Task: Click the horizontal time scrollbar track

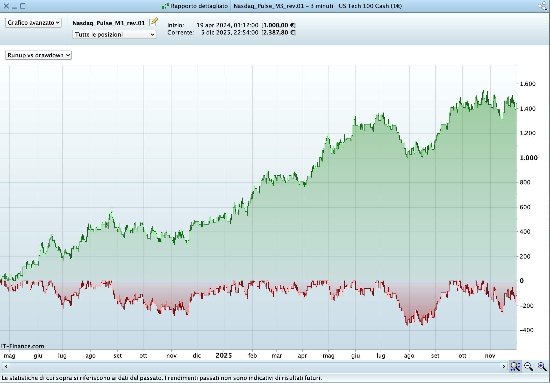Action: 254,366
